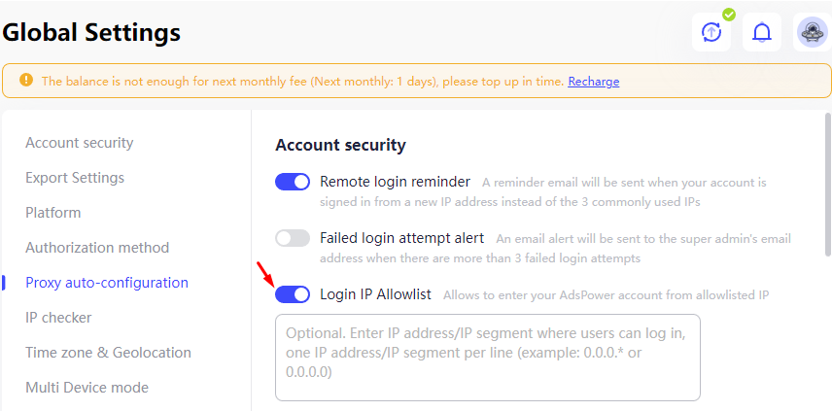
Task: Open the notifications bell icon
Action: point(762,32)
